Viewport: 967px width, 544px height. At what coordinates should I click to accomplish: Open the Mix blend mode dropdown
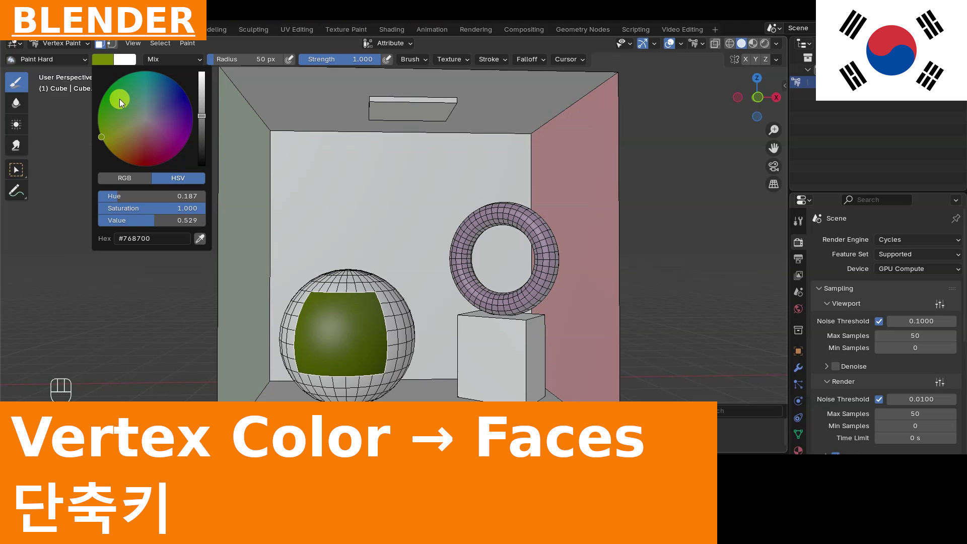point(174,59)
